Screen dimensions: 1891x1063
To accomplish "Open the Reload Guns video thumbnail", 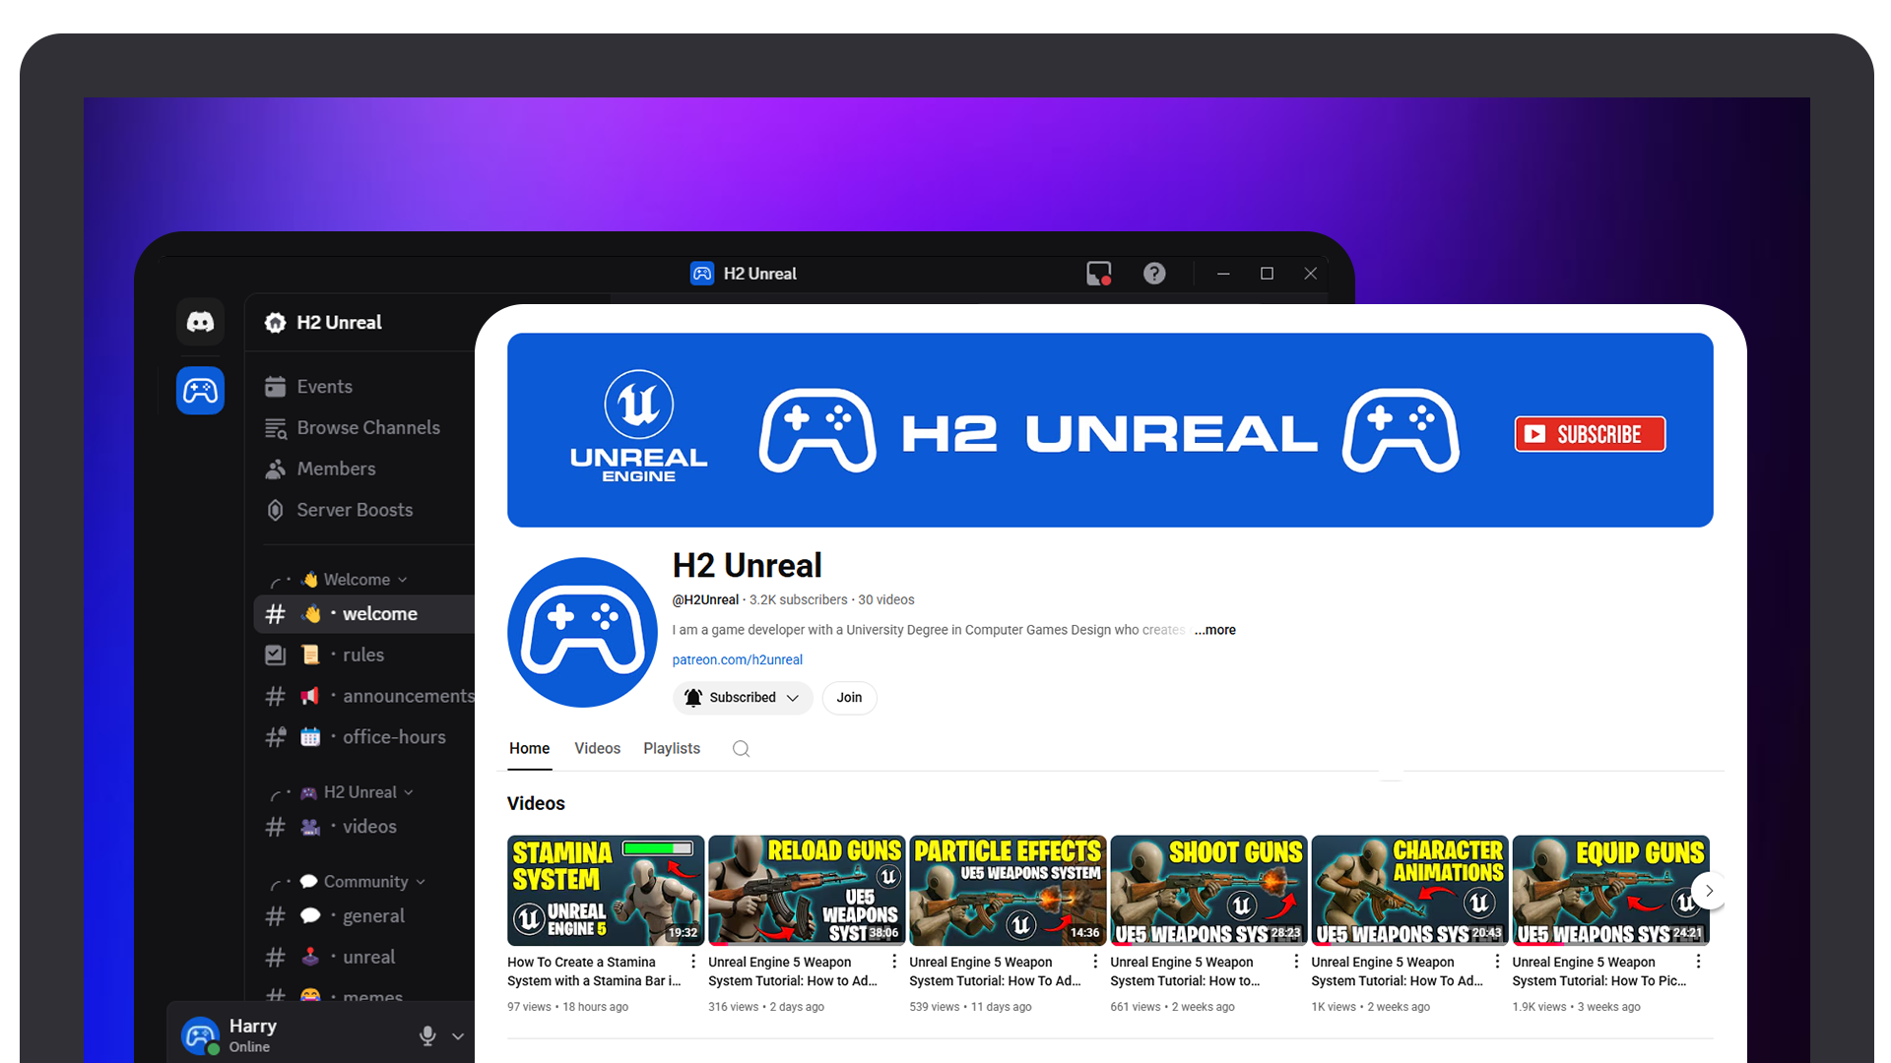I will 806,890.
